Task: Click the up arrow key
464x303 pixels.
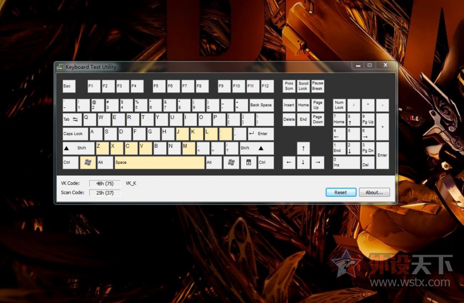Action: click(x=303, y=148)
